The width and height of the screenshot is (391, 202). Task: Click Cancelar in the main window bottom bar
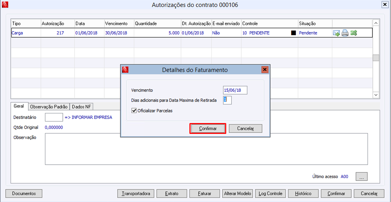click(369, 193)
